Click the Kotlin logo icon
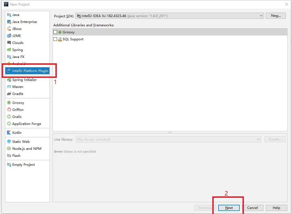Viewport: 292px width, 214px height. coord(9,132)
